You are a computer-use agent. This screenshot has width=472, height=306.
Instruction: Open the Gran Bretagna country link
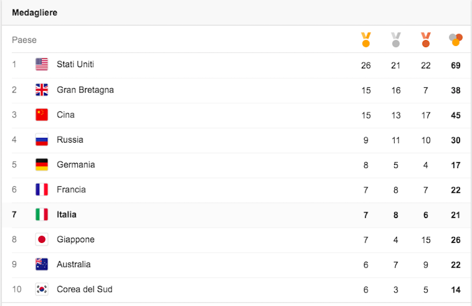[85, 90]
